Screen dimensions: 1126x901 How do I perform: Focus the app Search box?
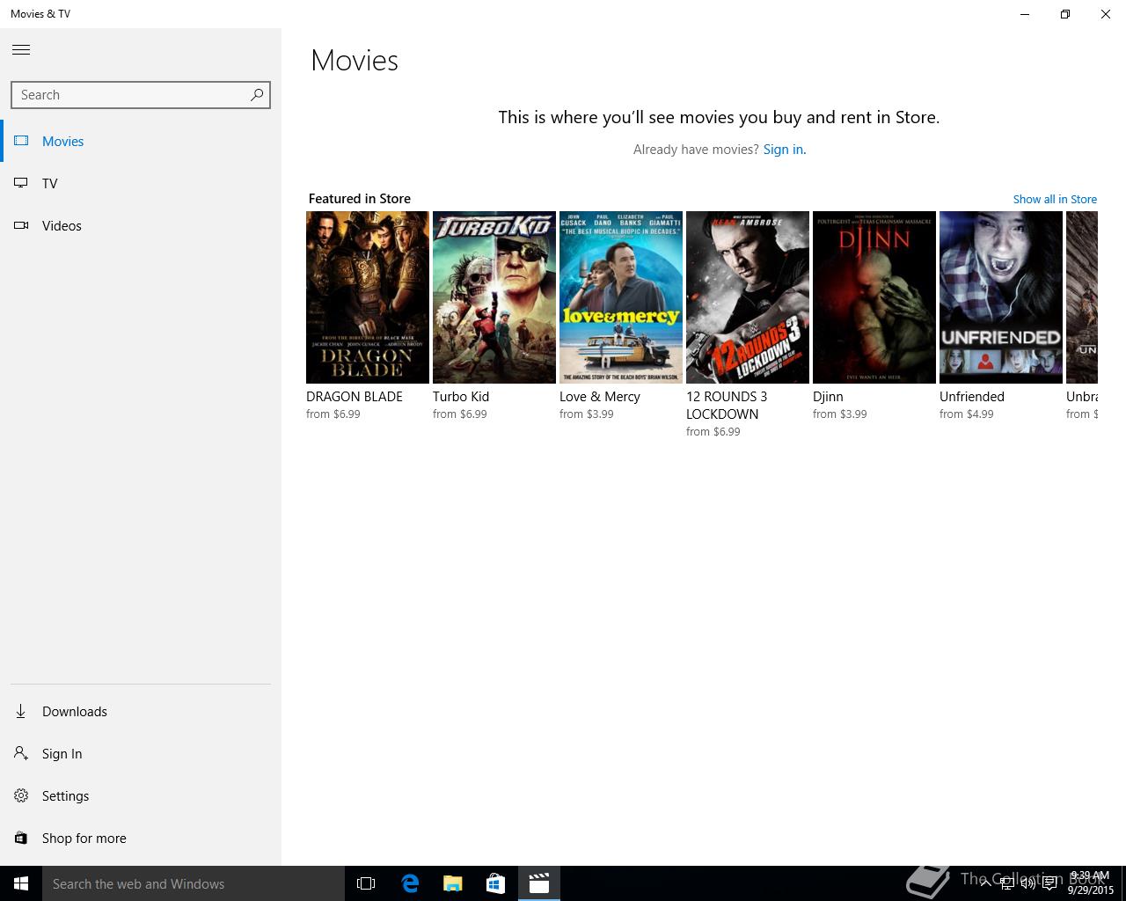[x=141, y=95]
